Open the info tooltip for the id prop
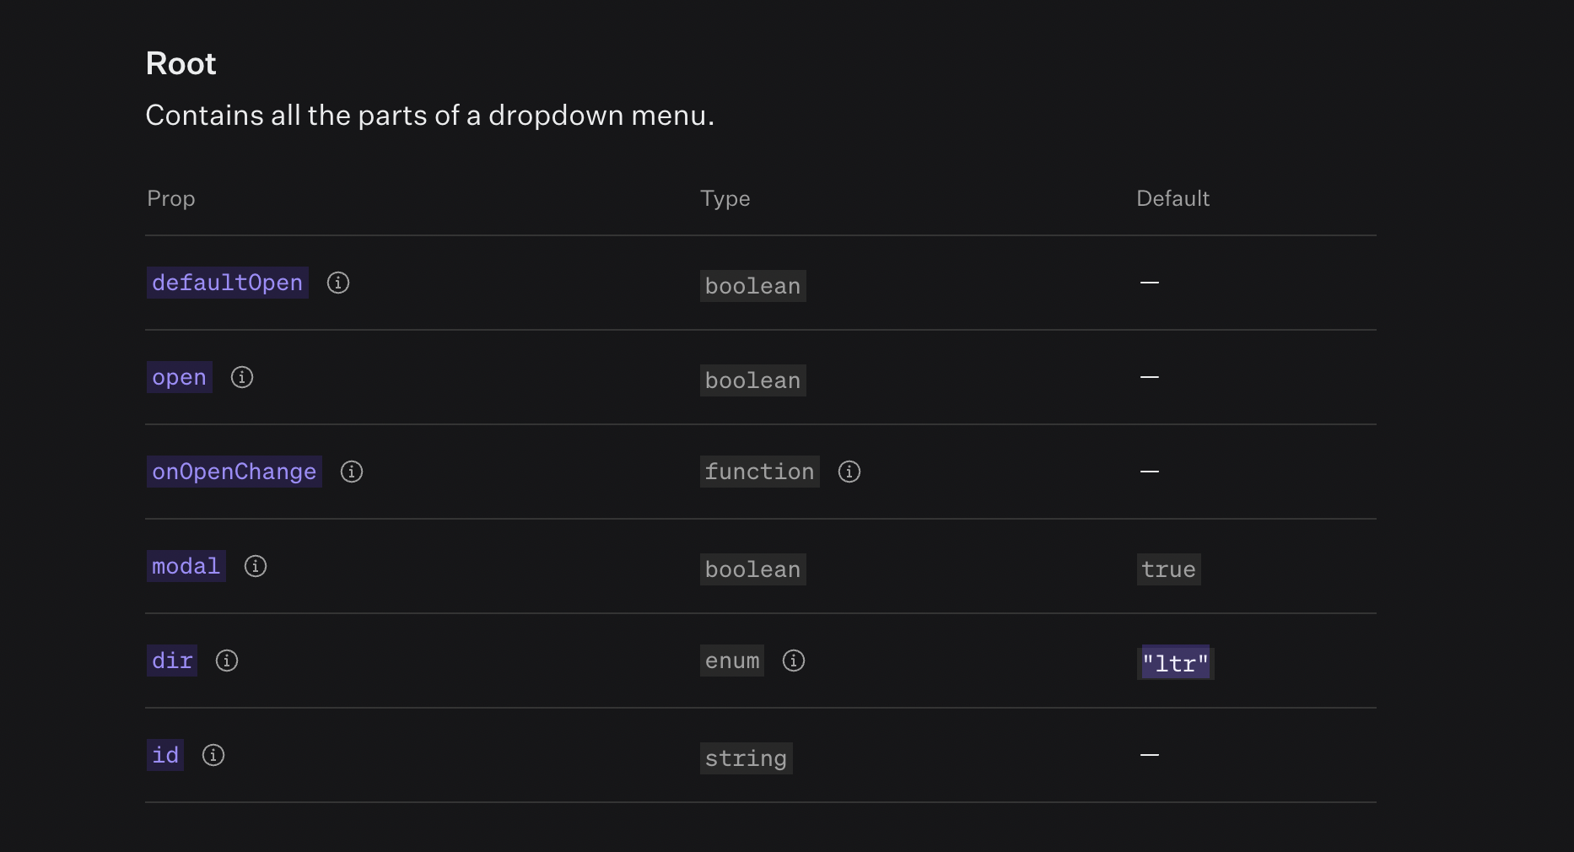The width and height of the screenshot is (1574, 852). [213, 755]
